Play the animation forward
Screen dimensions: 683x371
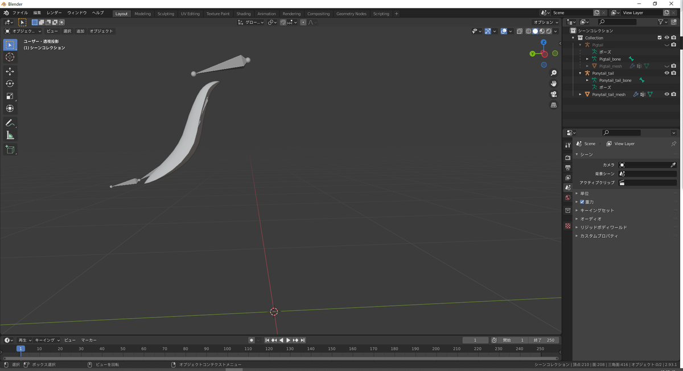click(x=289, y=340)
